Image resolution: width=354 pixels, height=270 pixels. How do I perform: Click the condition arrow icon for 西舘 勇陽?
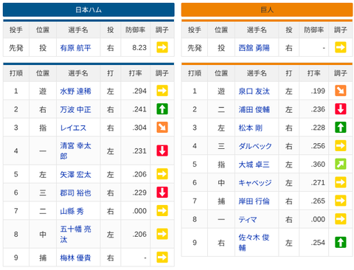point(341,47)
